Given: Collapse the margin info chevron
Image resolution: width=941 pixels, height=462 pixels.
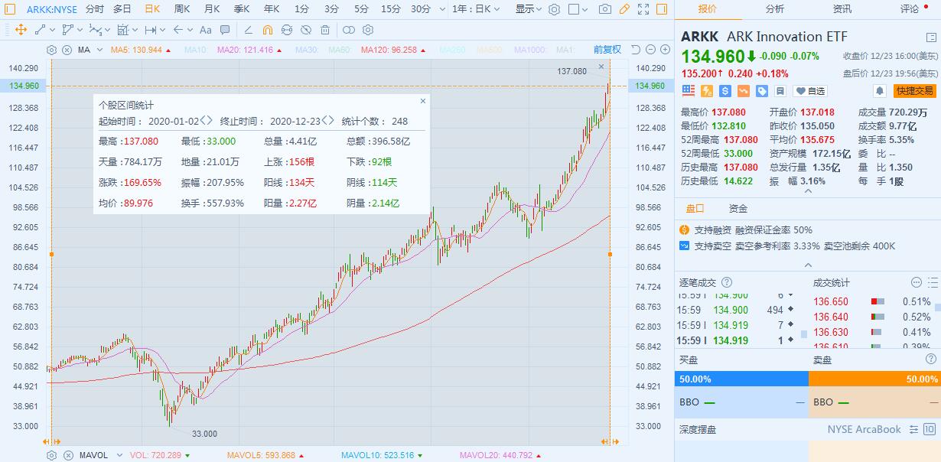Looking at the screenshot, I should [808, 265].
